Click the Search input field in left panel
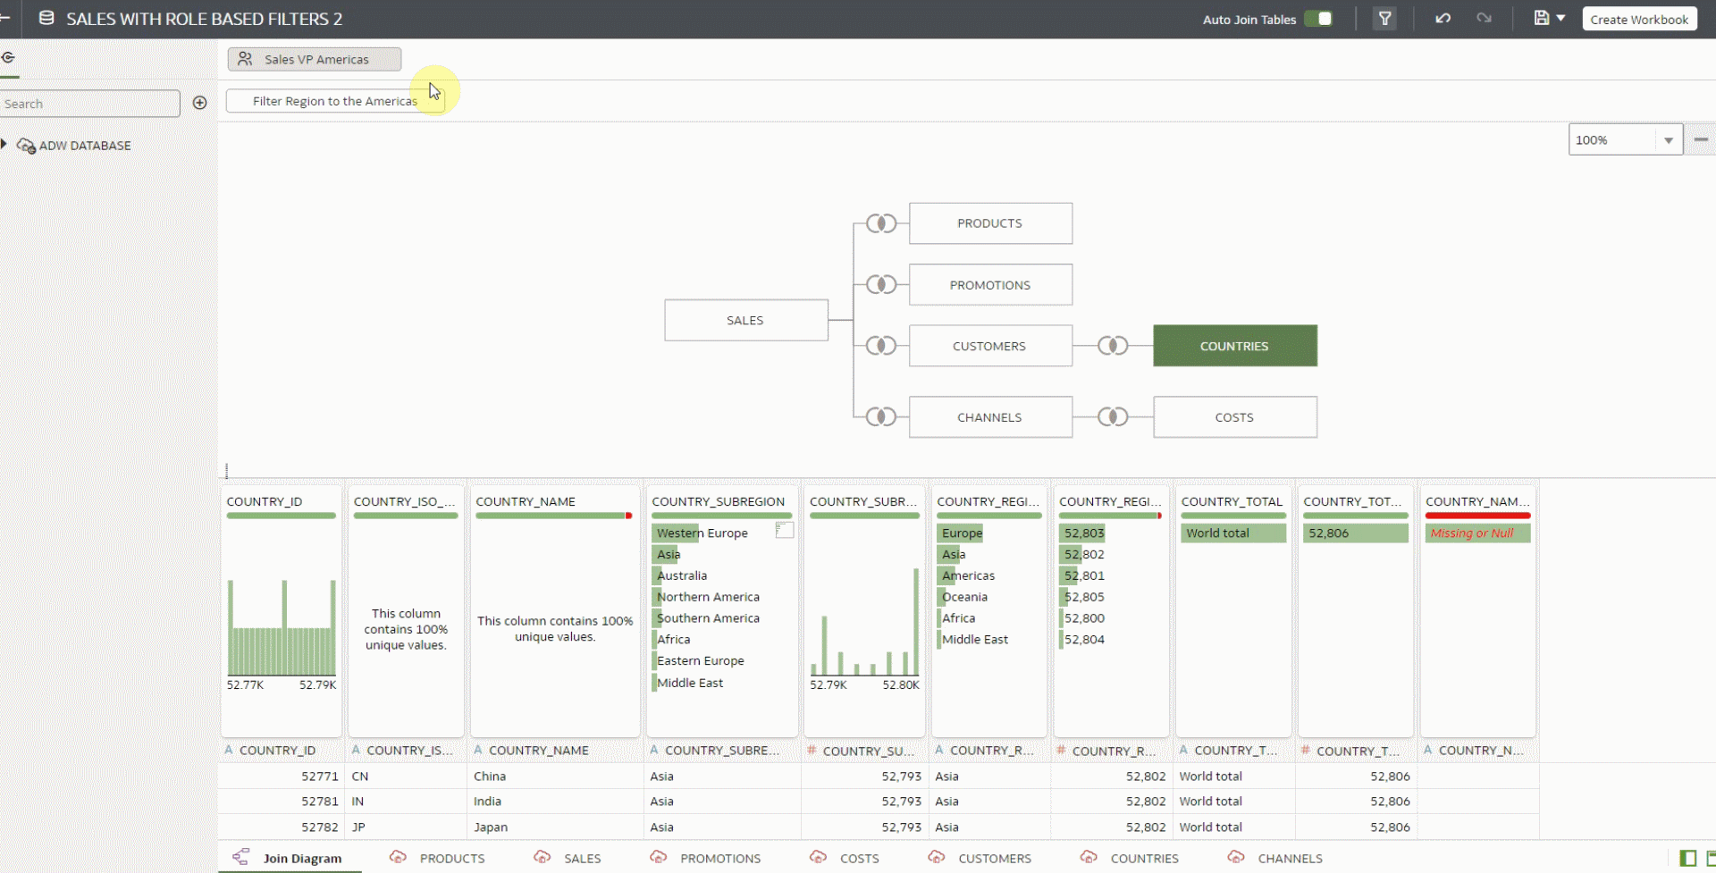Screen dimensions: 1716x873 89,104
